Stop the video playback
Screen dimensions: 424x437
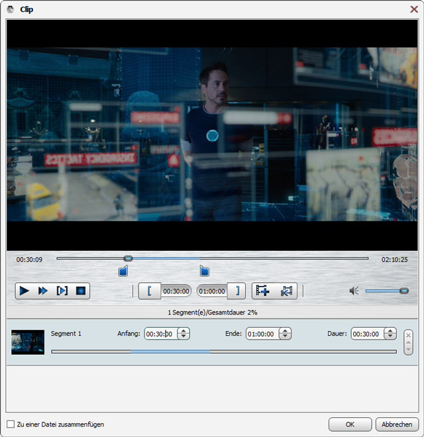[x=81, y=291]
